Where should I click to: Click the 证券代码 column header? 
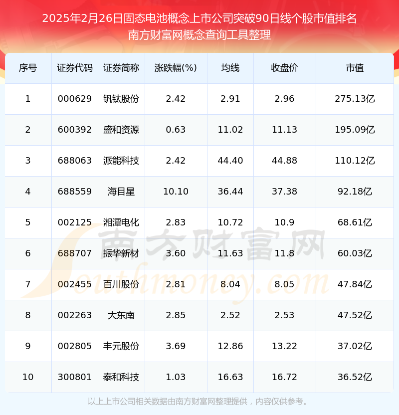(x=75, y=68)
